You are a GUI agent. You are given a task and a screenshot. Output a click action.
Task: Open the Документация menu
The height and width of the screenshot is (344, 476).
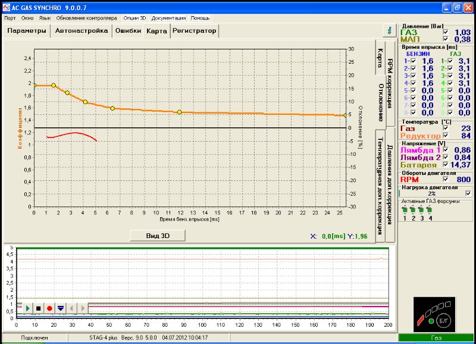(x=169, y=18)
